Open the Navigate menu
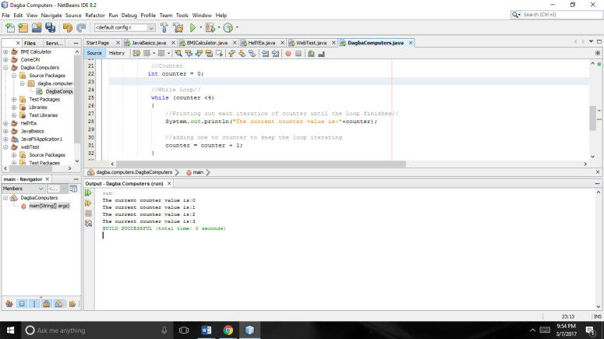Viewport: 604px width, 339px height. coord(51,16)
